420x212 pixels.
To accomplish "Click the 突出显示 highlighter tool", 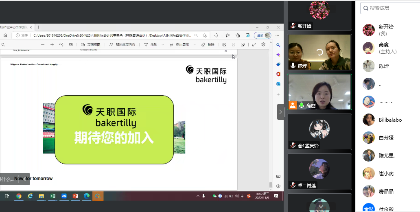I will coord(179,45).
